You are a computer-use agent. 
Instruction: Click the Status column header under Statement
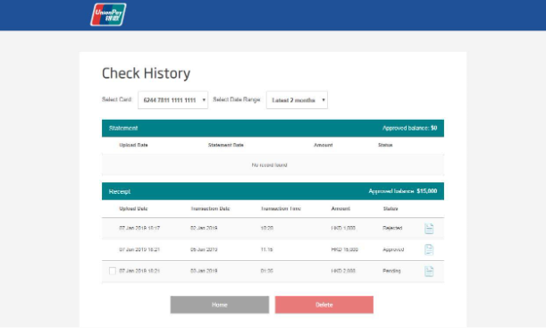pyautogui.click(x=385, y=145)
